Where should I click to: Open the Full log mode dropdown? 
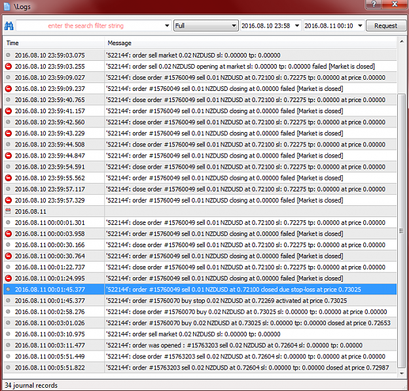(205, 25)
